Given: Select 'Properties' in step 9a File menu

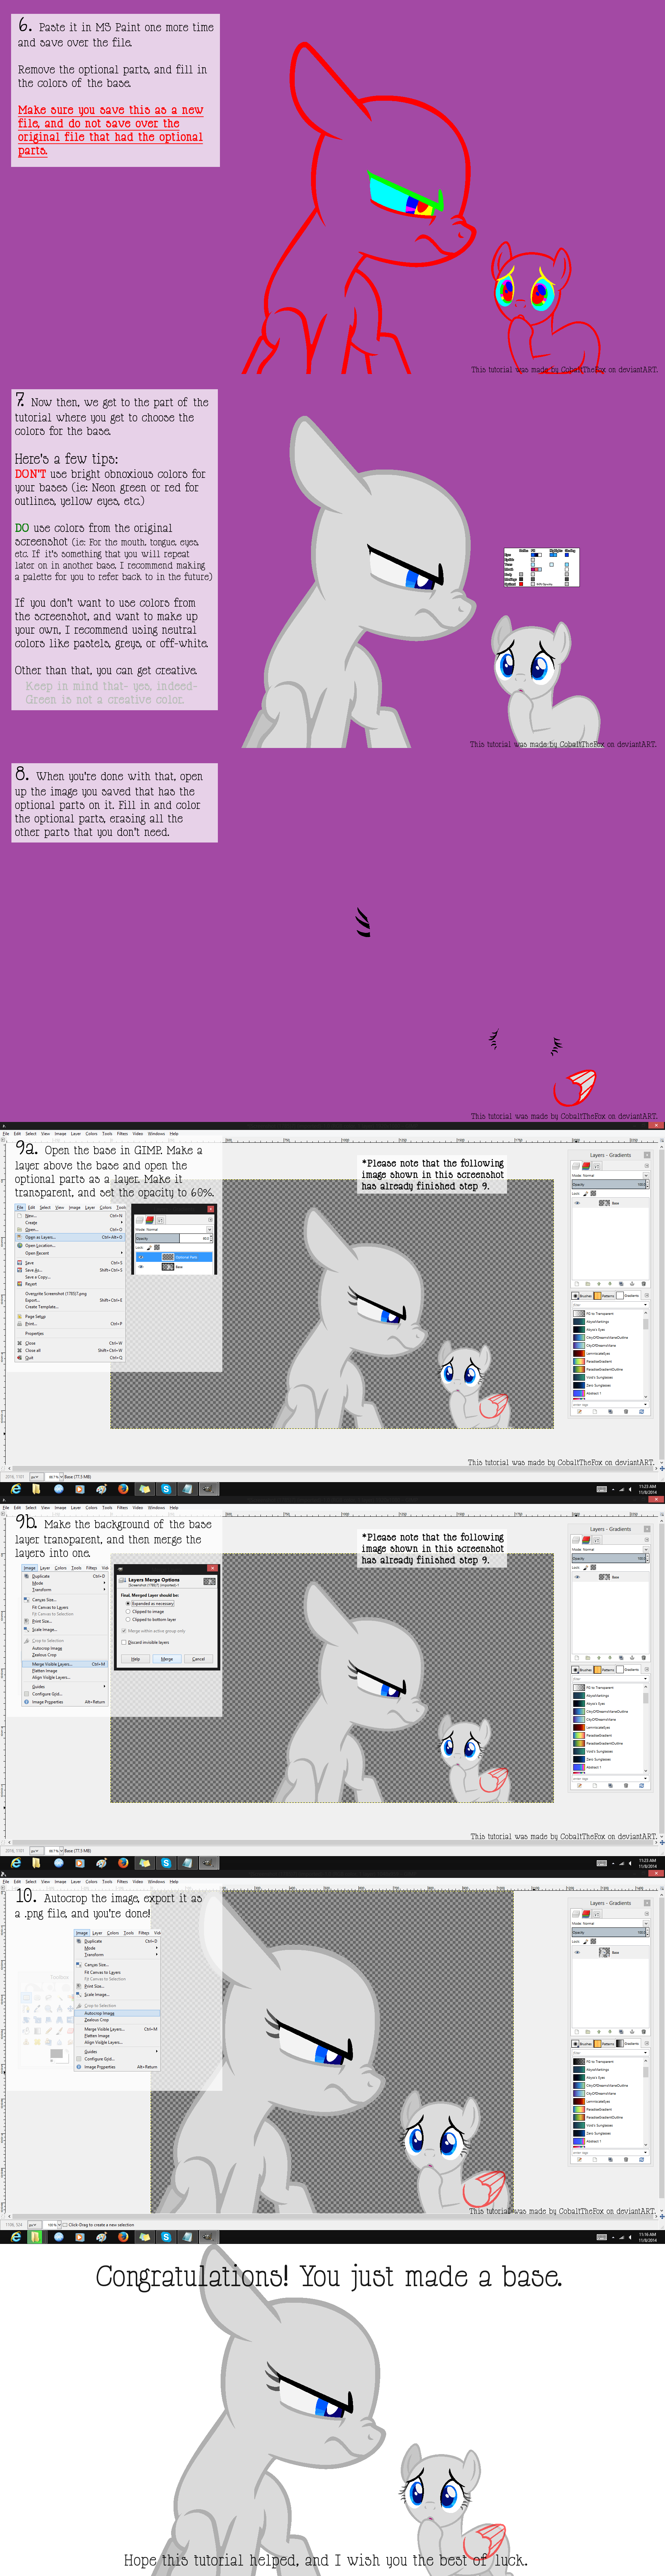Looking at the screenshot, I should 70,1333.
